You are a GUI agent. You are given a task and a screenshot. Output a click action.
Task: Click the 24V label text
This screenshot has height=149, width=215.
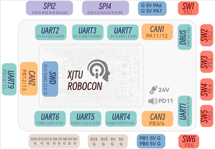[x=164, y=90]
